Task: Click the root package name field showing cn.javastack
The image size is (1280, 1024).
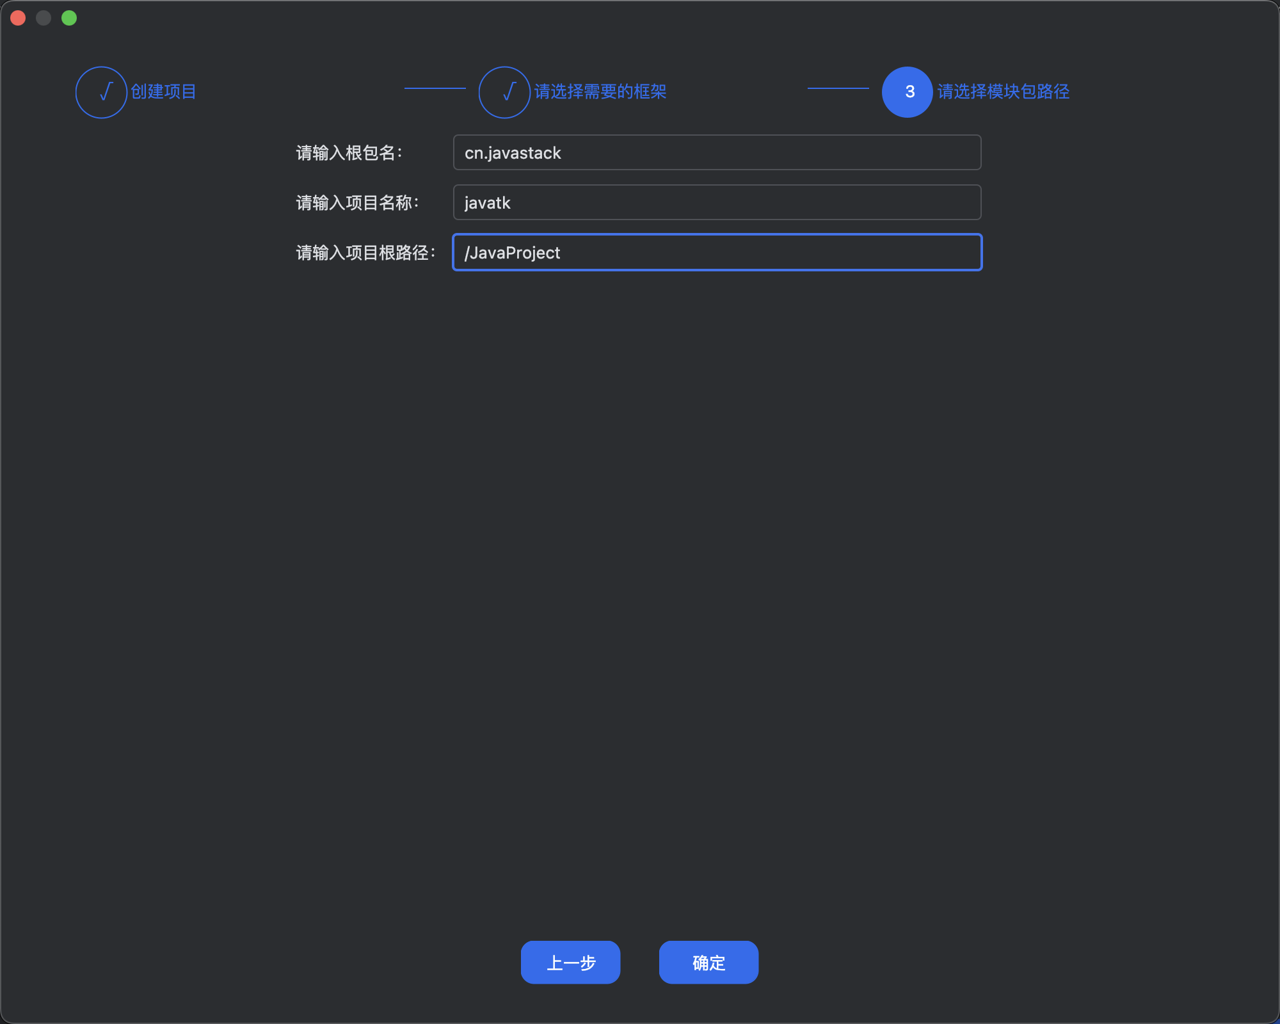Action: pyautogui.click(x=716, y=152)
